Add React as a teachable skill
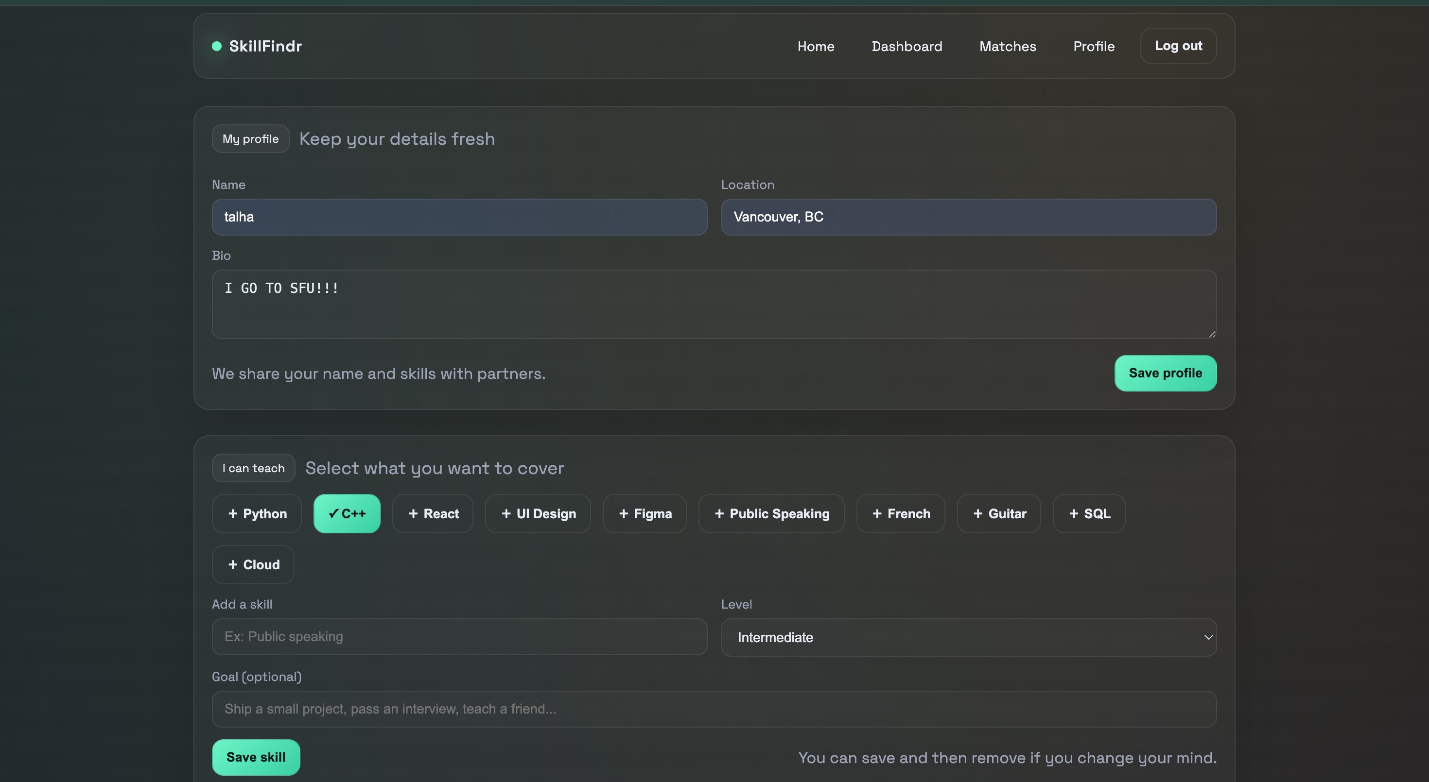The image size is (1429, 782). pyautogui.click(x=433, y=514)
